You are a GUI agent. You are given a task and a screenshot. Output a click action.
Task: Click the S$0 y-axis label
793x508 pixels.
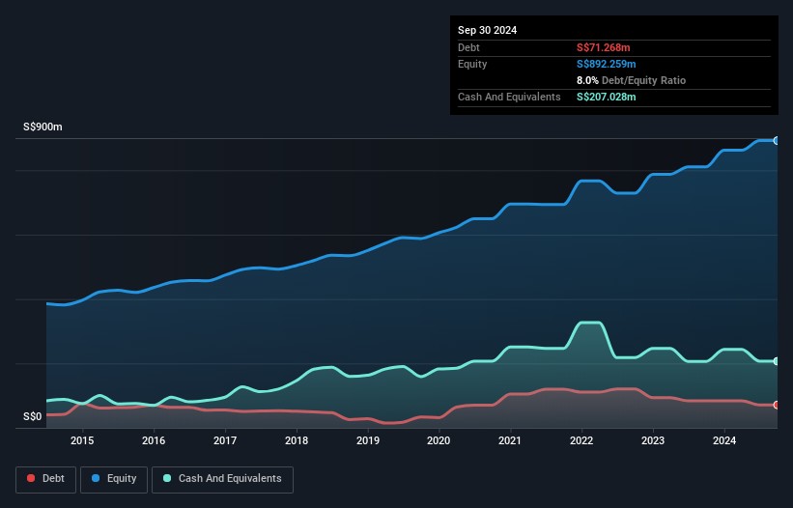click(x=33, y=417)
